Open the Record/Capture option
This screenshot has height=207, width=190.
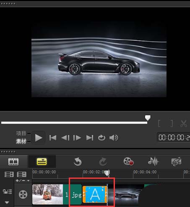click(x=129, y=162)
